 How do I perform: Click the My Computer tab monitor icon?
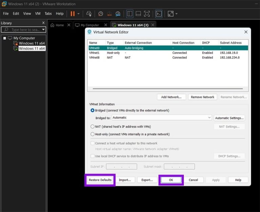77,25
